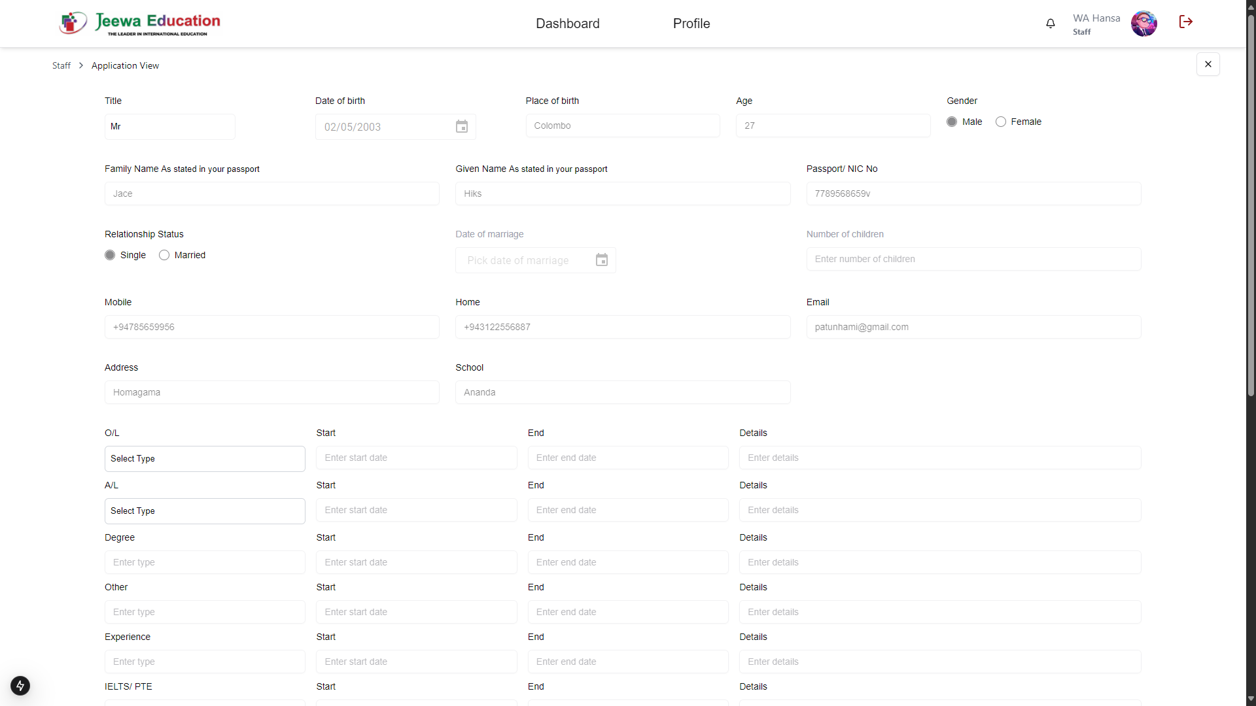Click the lightning bolt icon bottom left
This screenshot has width=1256, height=706.
click(20, 686)
